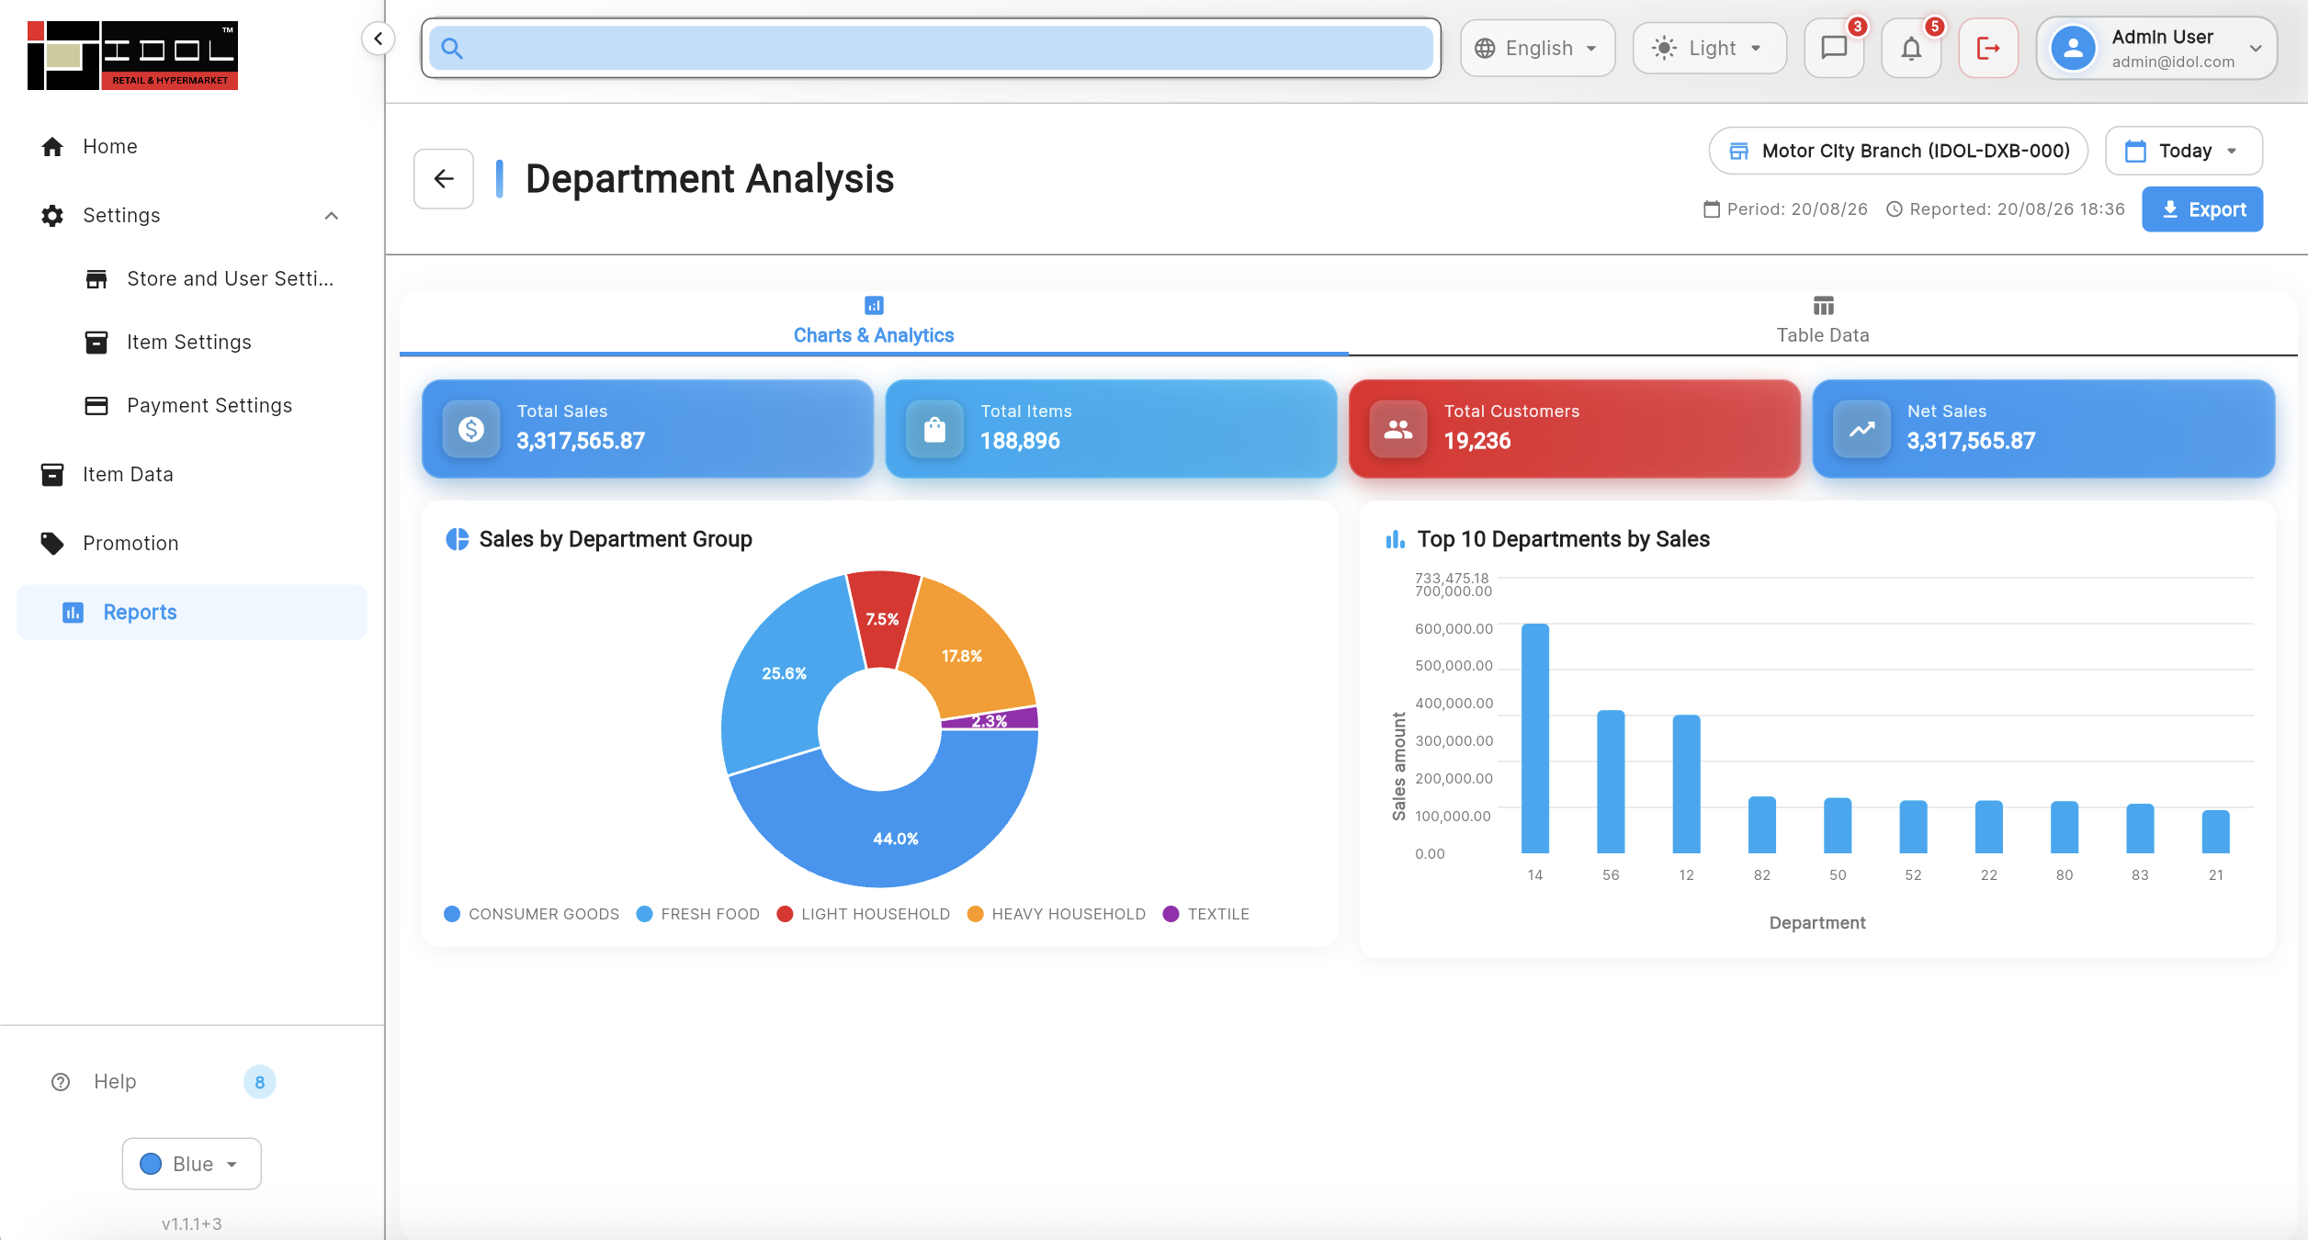Viewport: 2308px width, 1240px height.
Task: Toggle the TEXTILE legend series
Action: coord(1206,914)
